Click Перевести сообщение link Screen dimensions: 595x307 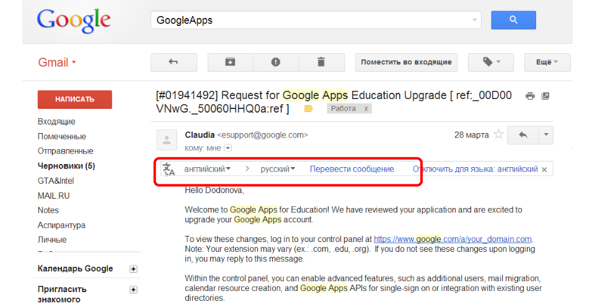352,169
